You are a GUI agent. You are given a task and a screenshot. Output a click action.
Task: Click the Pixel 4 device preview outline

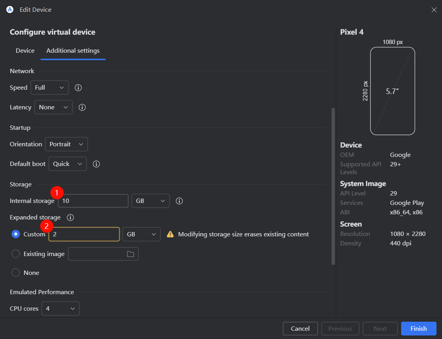(x=393, y=91)
